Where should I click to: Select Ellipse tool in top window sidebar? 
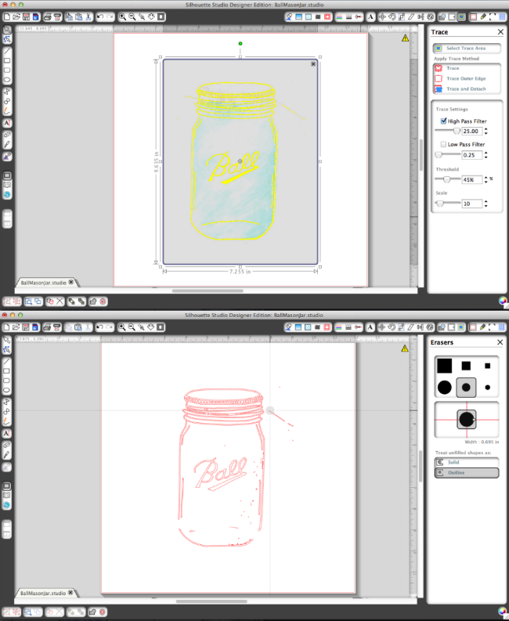point(7,80)
